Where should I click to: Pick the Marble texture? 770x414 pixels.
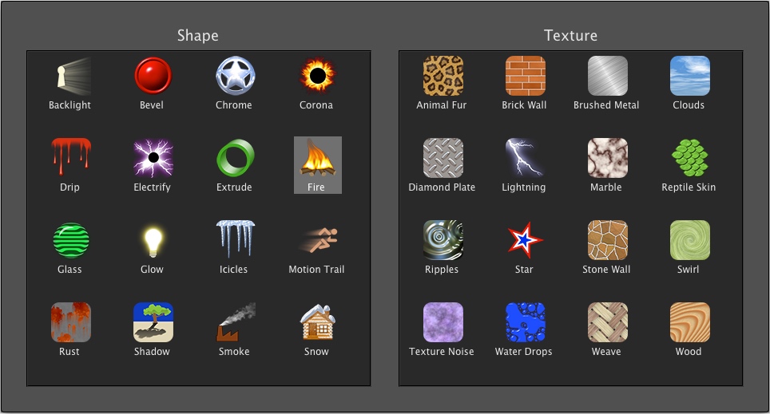click(x=608, y=158)
